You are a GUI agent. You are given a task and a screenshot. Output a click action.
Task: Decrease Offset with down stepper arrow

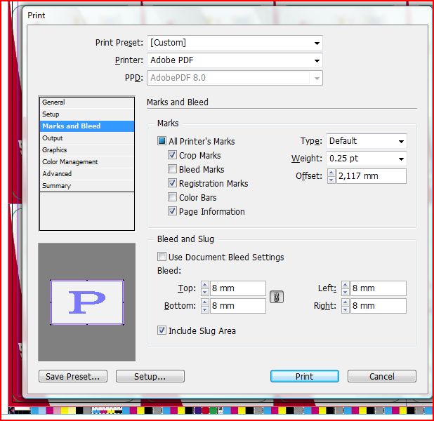tap(331, 180)
